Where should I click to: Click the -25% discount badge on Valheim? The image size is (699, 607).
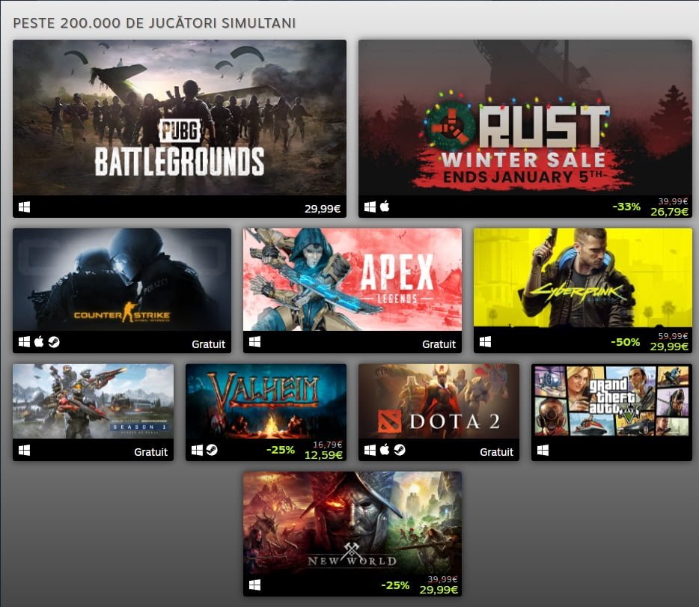click(281, 450)
